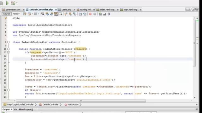Click 'namespace Login\LoginBundle\Controller;' line

[x=42, y=25]
